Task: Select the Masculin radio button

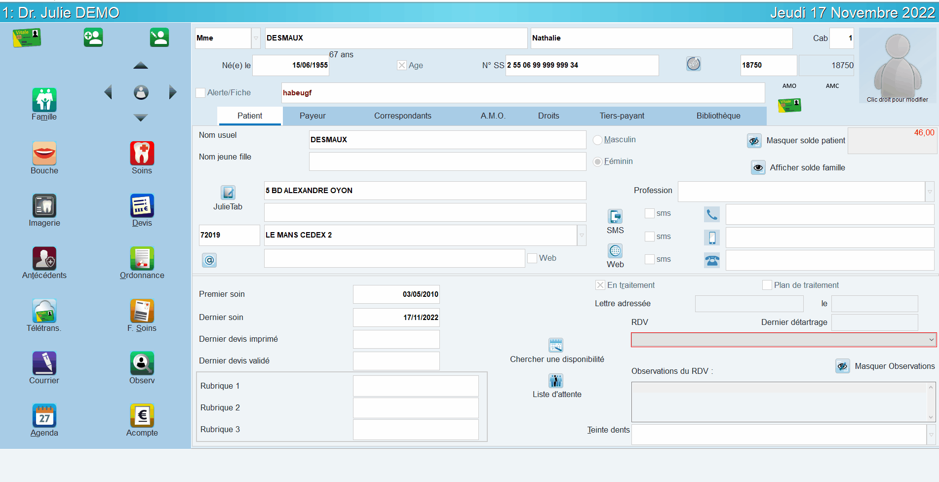Action: coord(597,140)
